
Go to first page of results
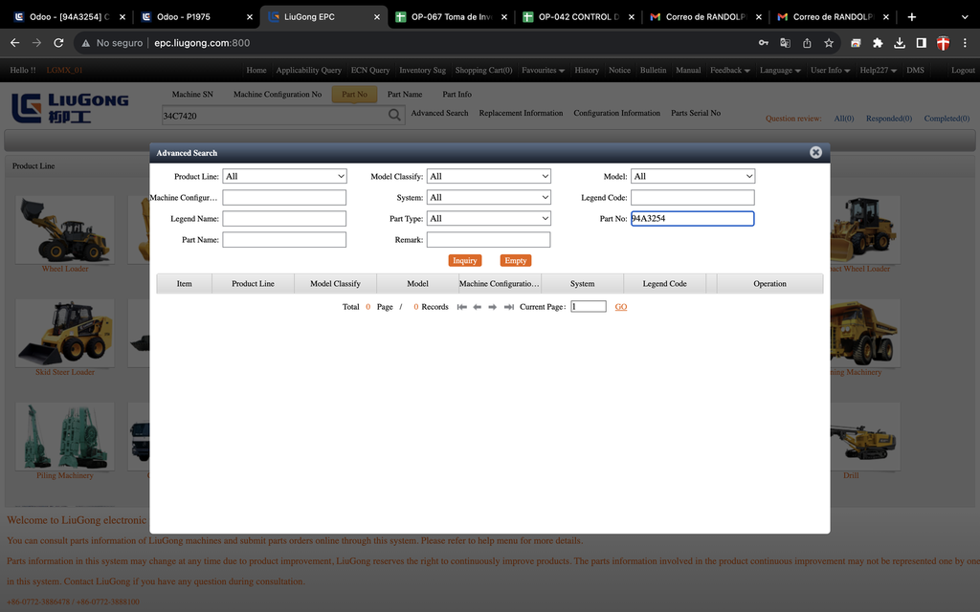coord(462,307)
